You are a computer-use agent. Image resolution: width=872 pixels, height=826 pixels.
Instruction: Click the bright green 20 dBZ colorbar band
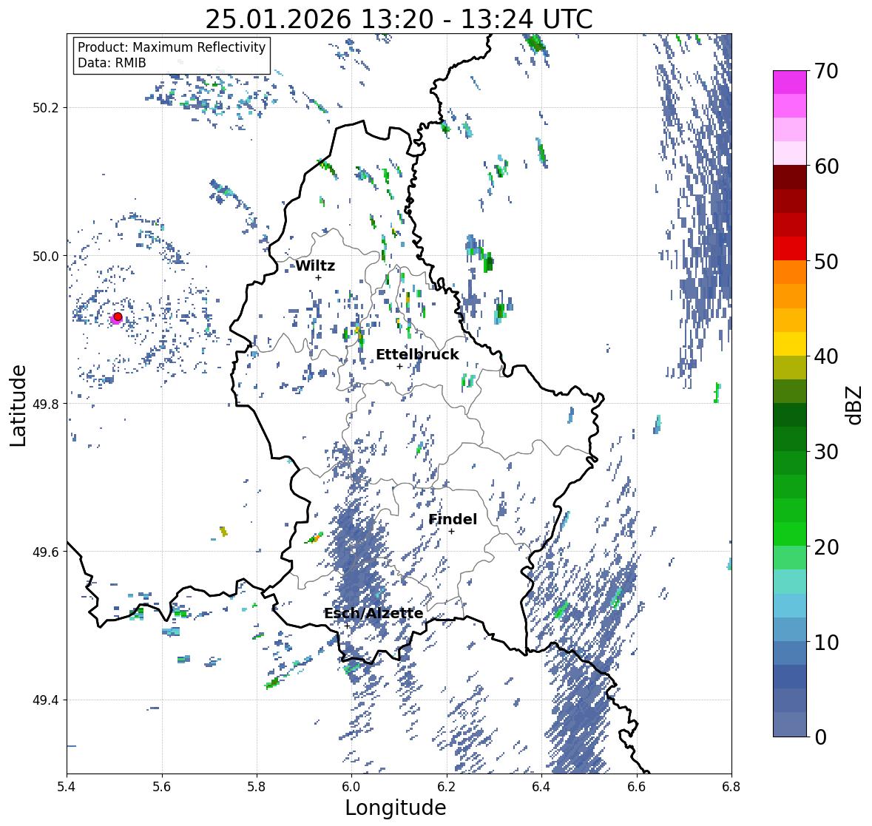[790, 534]
